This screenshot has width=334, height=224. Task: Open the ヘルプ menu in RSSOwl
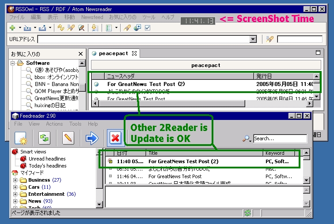click(168, 17)
